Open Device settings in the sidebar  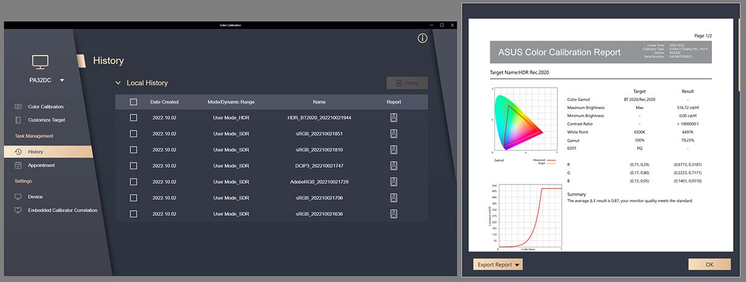(x=35, y=197)
